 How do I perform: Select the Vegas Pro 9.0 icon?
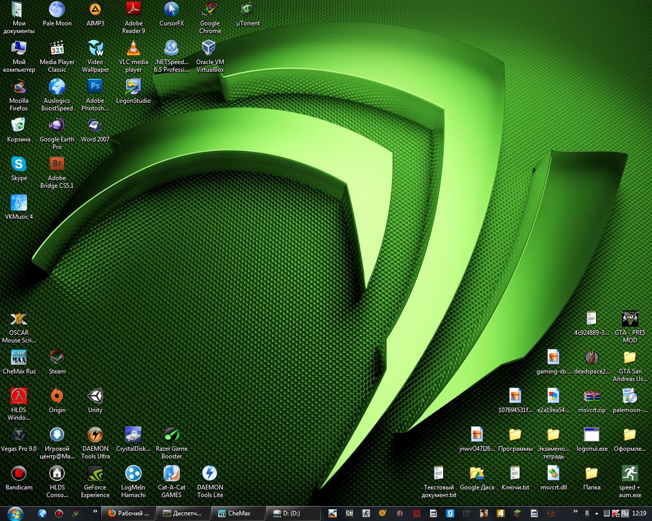tap(19, 440)
